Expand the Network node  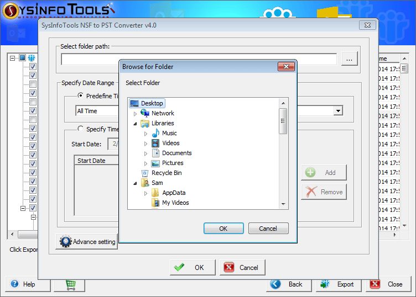[135, 114]
